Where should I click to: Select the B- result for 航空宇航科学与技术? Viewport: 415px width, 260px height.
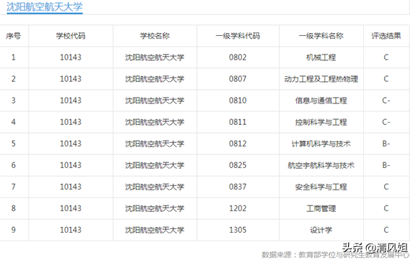[x=386, y=165]
